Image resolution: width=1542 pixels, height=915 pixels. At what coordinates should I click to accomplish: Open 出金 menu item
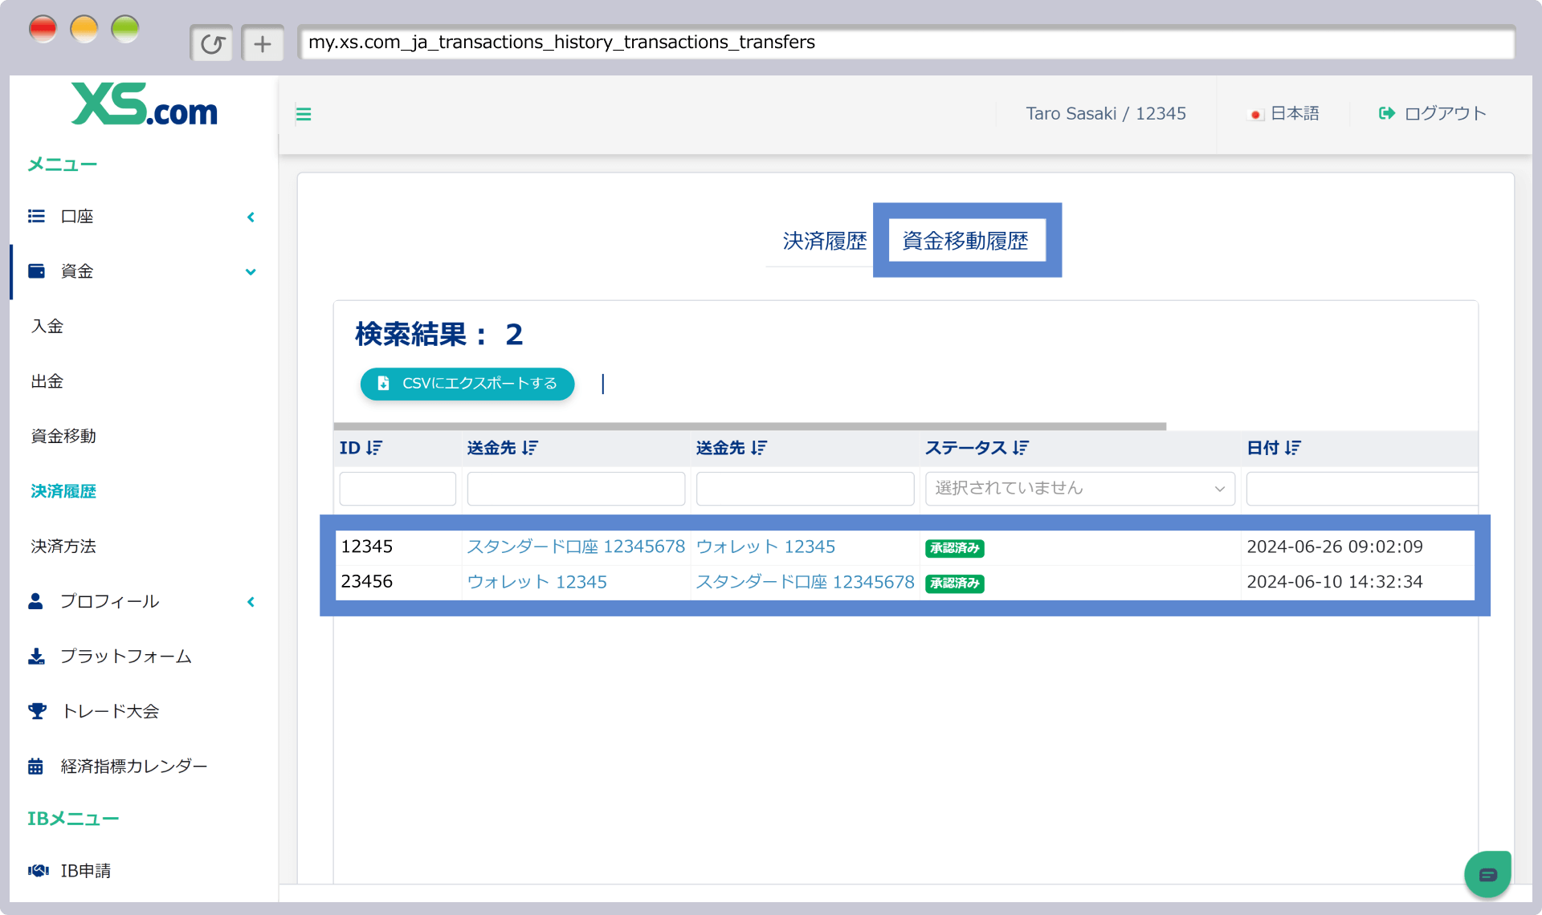click(47, 381)
